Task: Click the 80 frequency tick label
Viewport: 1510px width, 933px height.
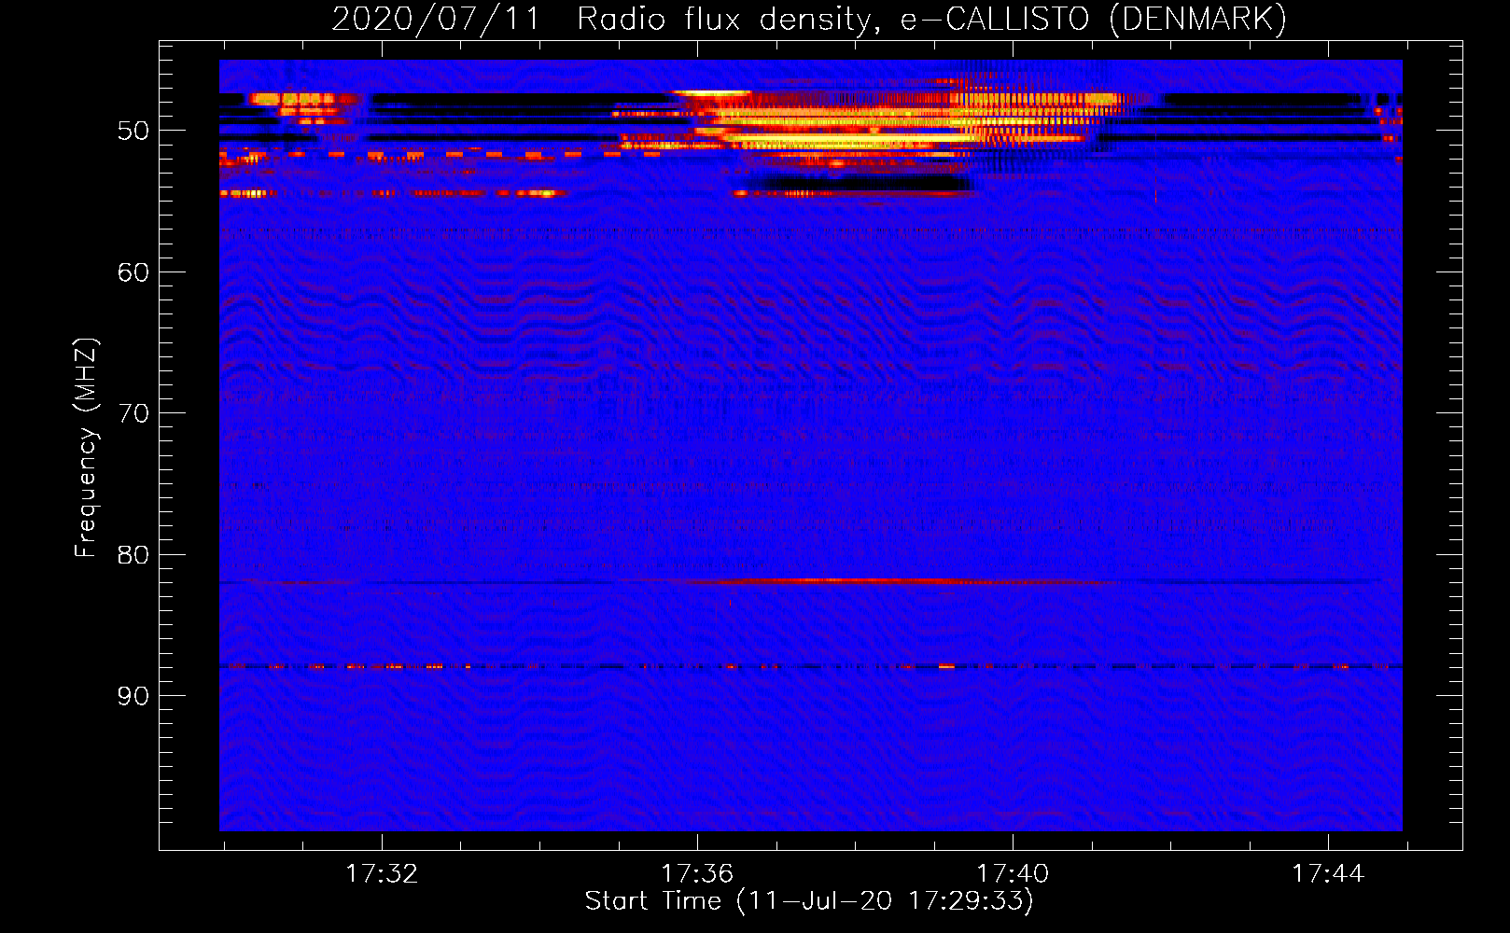Action: [133, 555]
